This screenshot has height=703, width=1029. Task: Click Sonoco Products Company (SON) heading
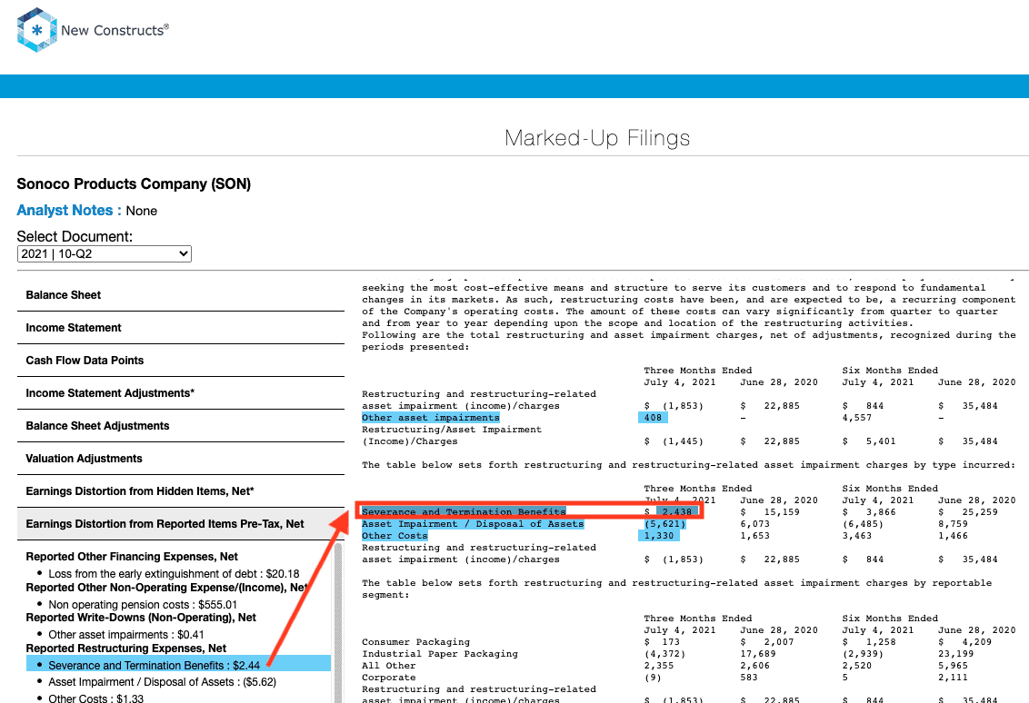pos(134,184)
